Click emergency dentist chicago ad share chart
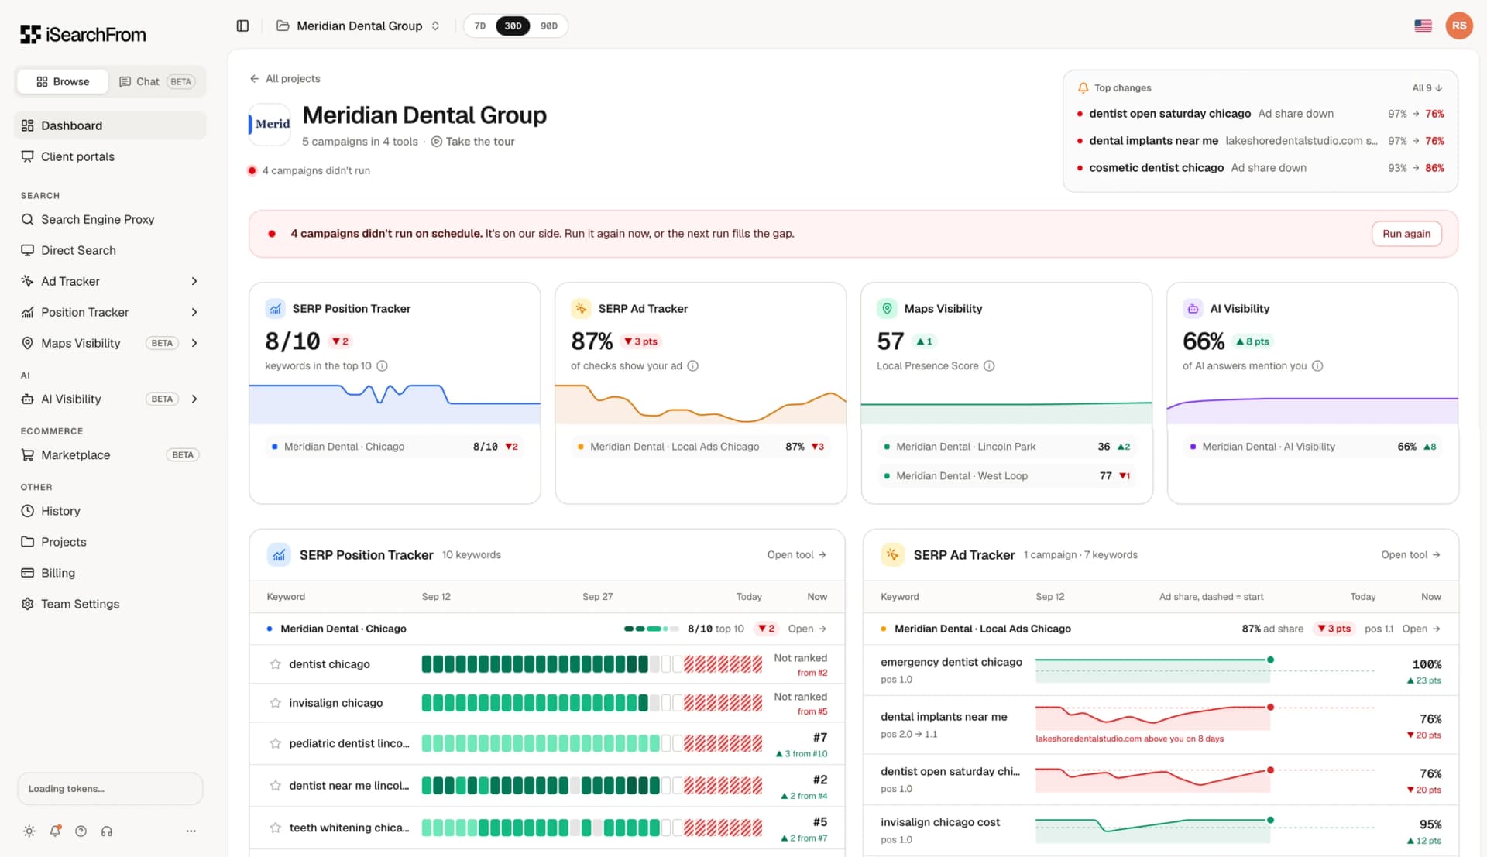Screen dimensions: 1487x857 pyautogui.click(x=1204, y=670)
